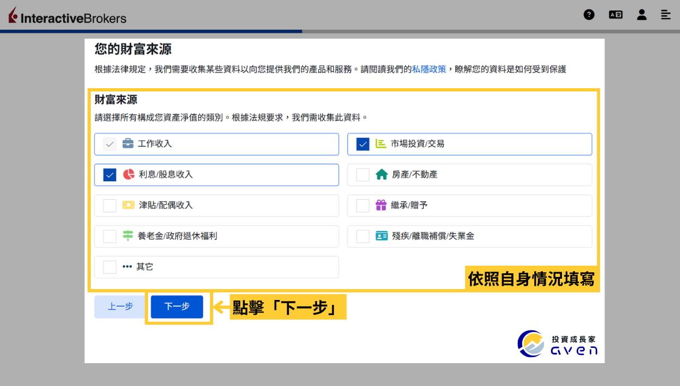Click the pie chart icon next to 利息/股息收入
The image size is (680, 386).
pyautogui.click(x=128, y=175)
